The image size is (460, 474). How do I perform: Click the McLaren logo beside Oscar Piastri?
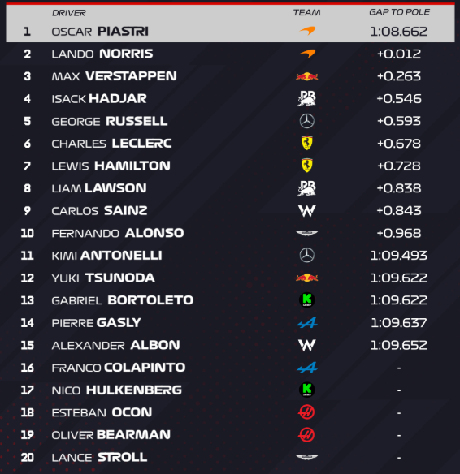point(307,31)
